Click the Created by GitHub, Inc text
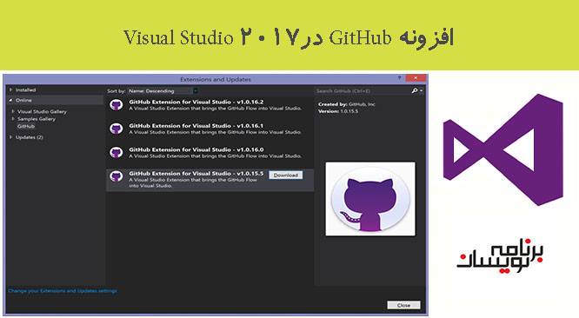This screenshot has height=318, width=579. (346, 104)
